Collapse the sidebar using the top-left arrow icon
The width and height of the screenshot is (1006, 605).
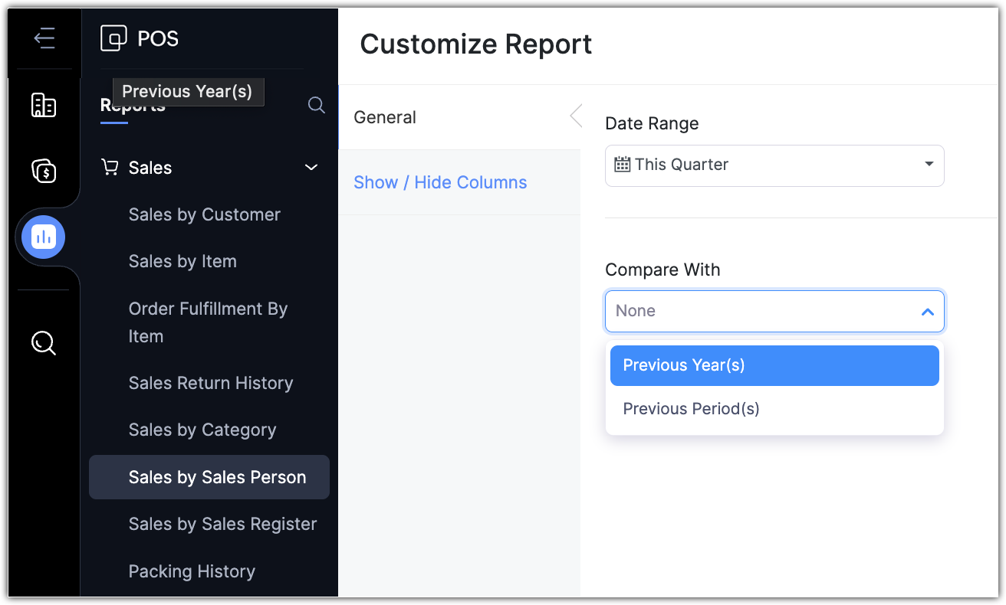44,38
